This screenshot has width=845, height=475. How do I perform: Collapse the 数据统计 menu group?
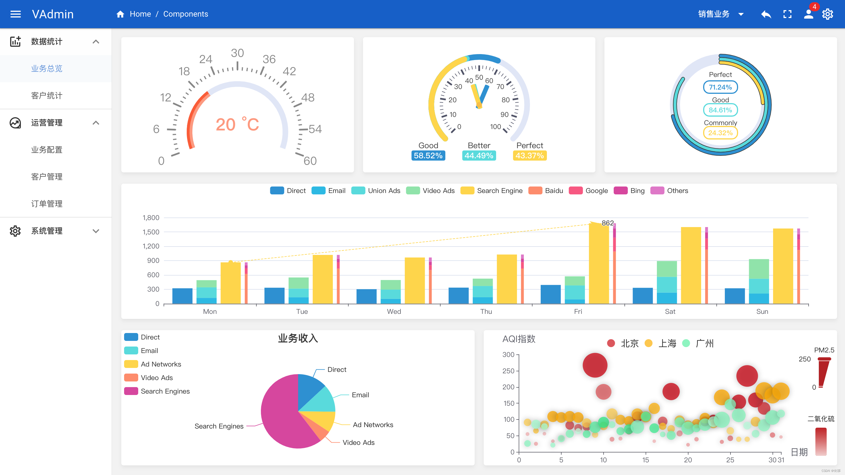point(96,42)
